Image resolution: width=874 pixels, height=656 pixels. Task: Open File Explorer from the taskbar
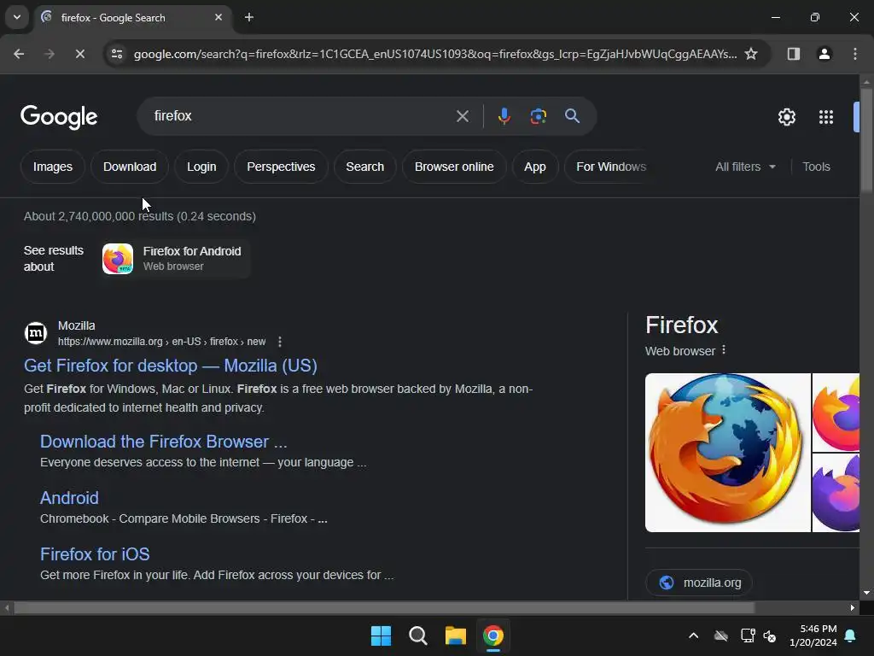pyautogui.click(x=456, y=635)
